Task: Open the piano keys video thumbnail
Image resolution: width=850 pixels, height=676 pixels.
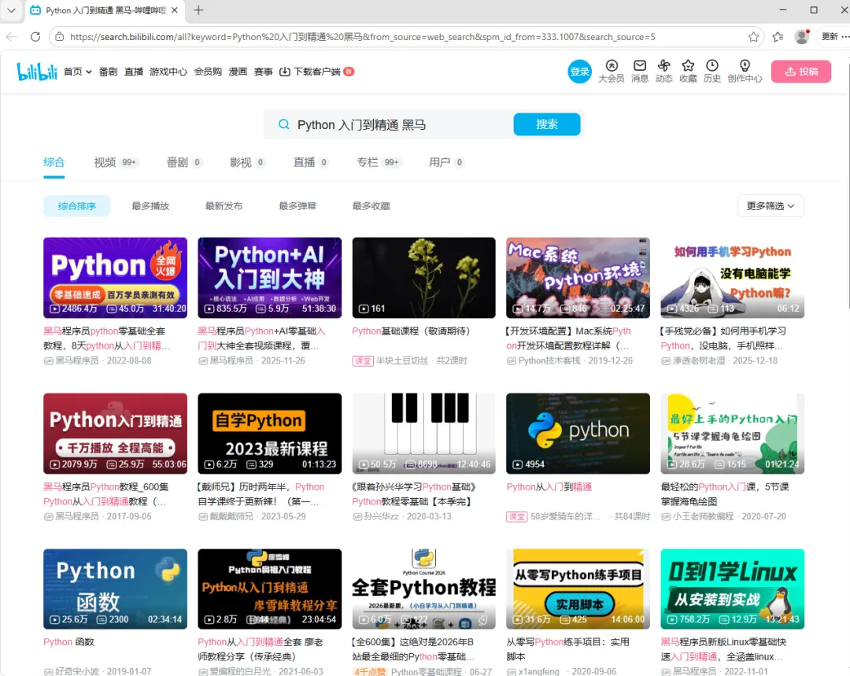Action: [x=424, y=433]
